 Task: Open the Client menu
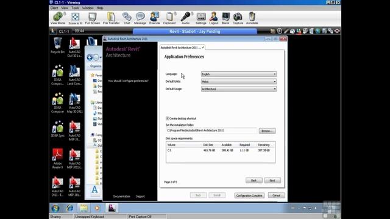point(54,8)
